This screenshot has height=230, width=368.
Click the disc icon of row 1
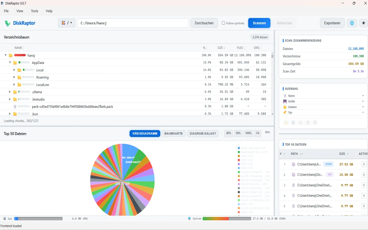click(293, 164)
